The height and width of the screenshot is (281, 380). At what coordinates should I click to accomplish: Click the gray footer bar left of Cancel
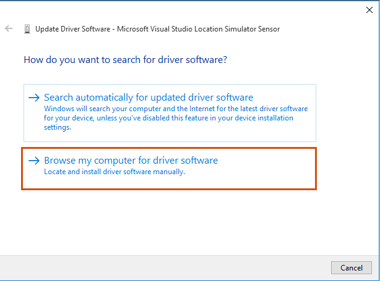click(x=165, y=267)
